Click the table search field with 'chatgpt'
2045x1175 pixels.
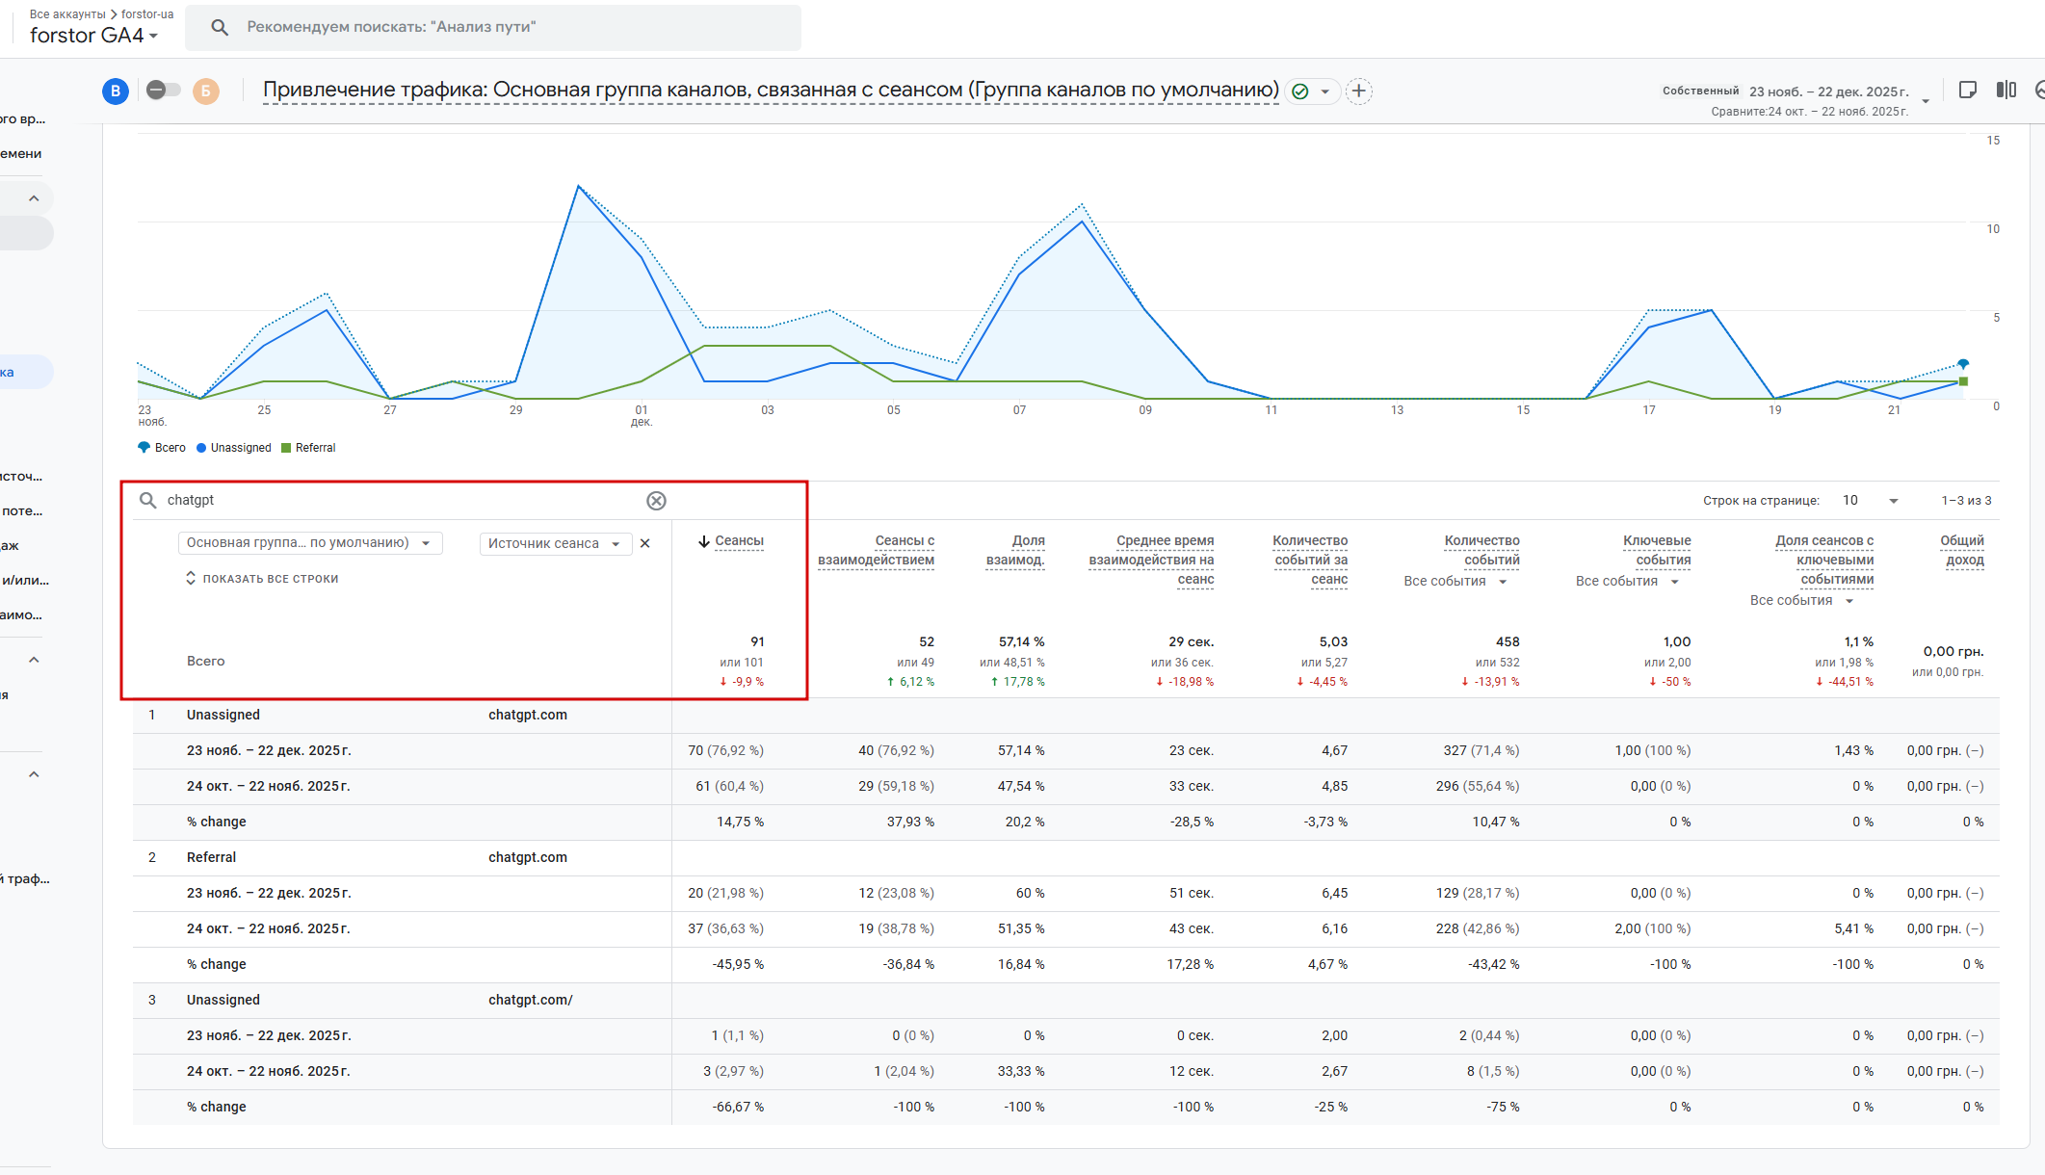pos(395,501)
